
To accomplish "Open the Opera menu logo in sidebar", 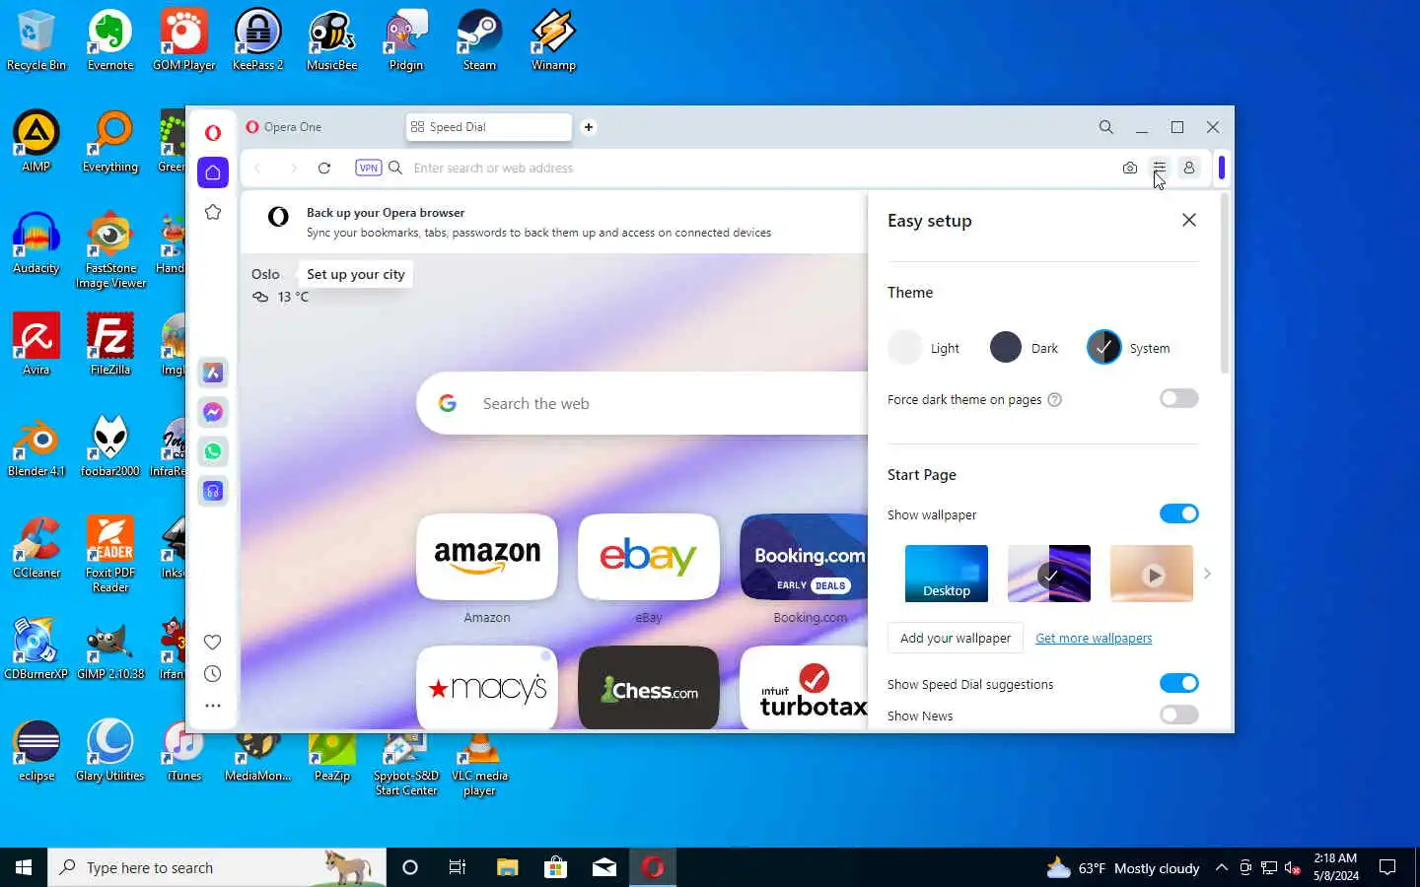I will 213,132.
